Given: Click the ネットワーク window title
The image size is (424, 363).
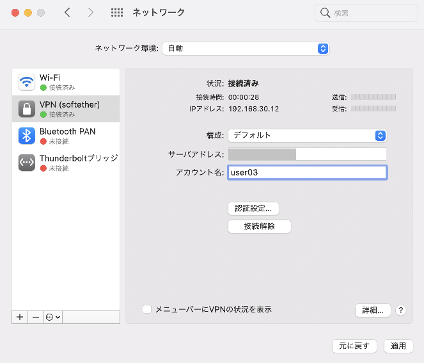Looking at the screenshot, I should pyautogui.click(x=159, y=12).
